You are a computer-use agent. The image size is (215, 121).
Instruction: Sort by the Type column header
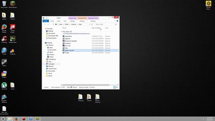[x=106, y=28]
